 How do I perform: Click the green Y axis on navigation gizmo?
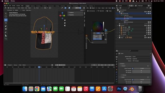[x=64, y=16]
